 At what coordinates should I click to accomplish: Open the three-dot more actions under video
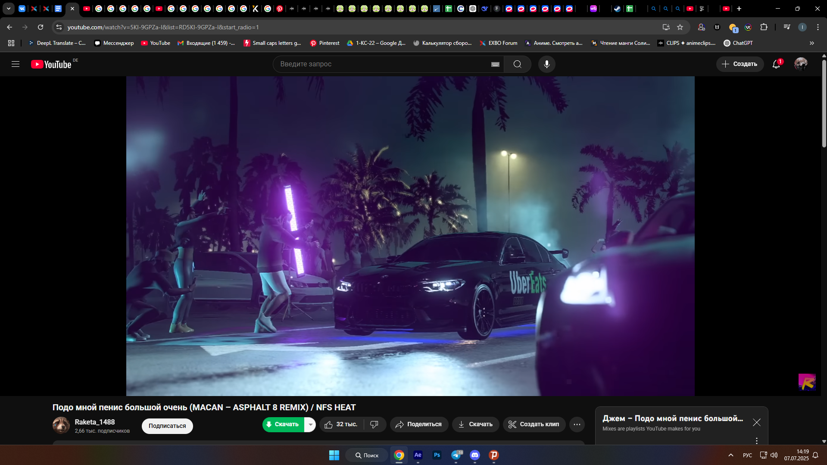tap(577, 424)
